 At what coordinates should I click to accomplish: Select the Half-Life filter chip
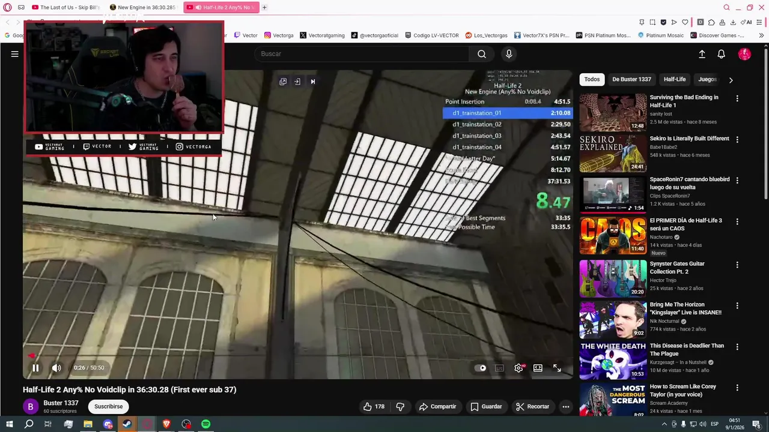pos(675,79)
